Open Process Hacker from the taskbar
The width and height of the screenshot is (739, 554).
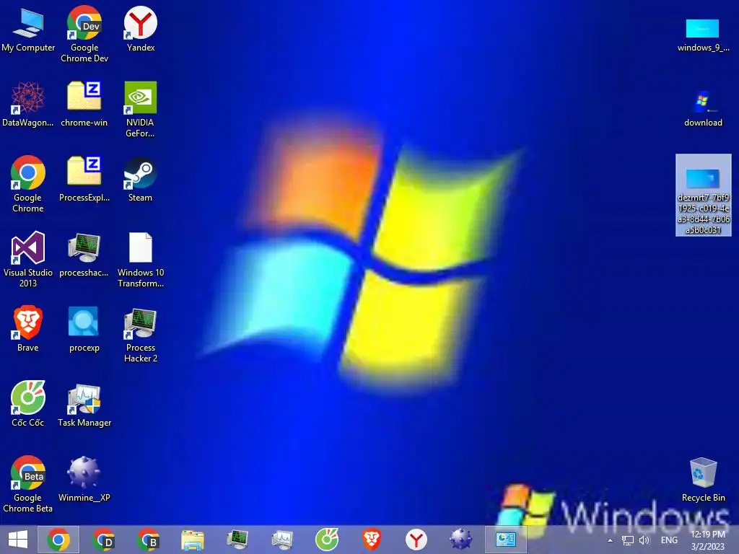[x=237, y=540]
